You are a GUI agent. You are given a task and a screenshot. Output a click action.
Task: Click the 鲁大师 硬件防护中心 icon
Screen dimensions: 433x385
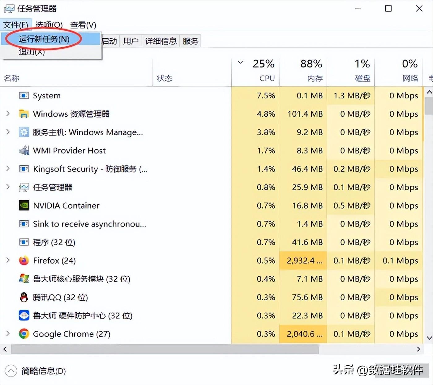tap(24, 315)
